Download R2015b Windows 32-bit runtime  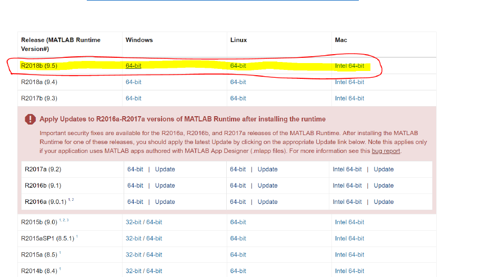(x=133, y=222)
